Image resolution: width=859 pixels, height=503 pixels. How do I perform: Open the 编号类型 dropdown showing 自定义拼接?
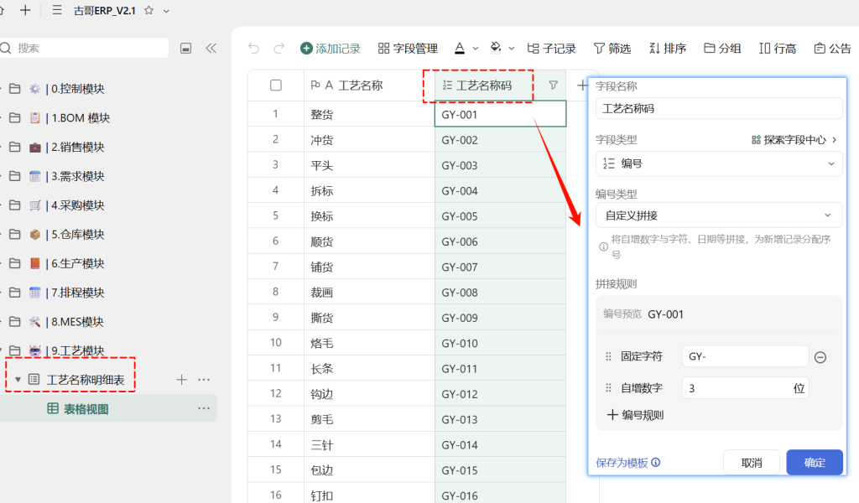pyautogui.click(x=719, y=215)
